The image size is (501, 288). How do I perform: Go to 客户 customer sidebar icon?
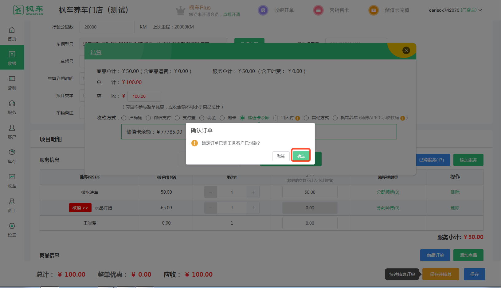tap(12, 131)
